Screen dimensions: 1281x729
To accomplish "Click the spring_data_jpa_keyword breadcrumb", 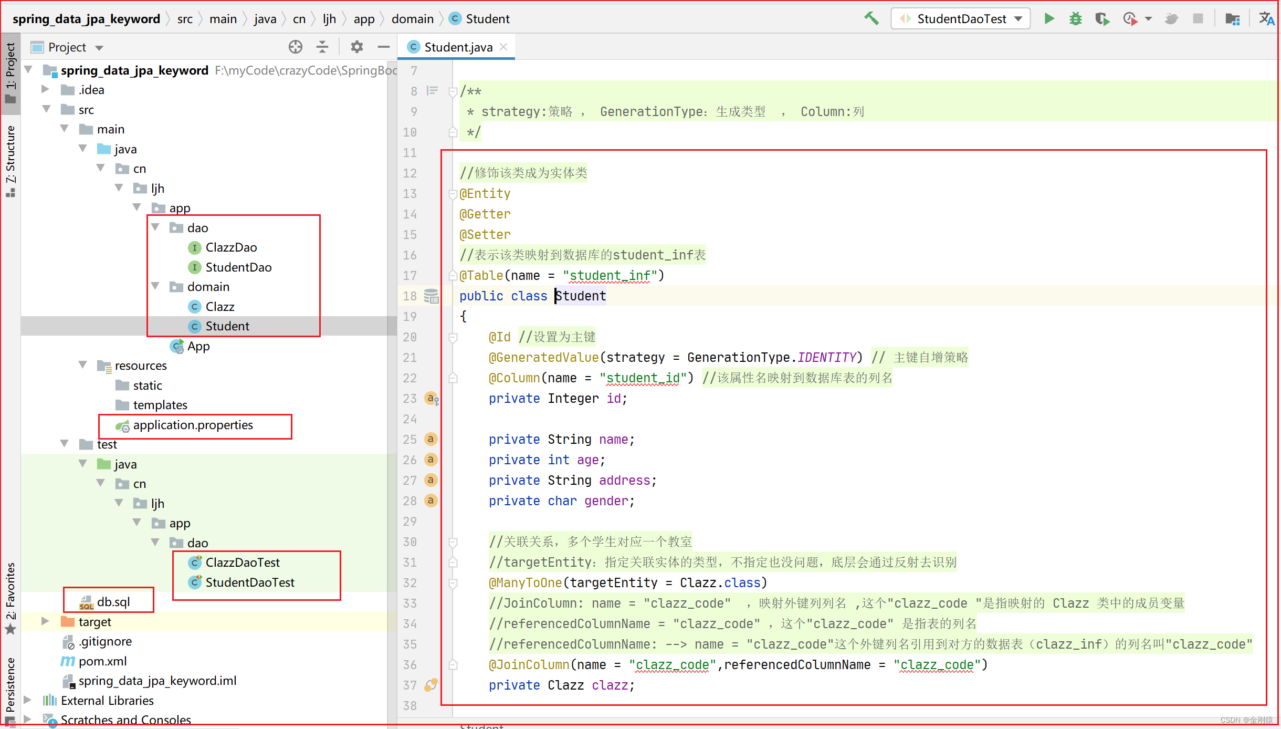I will 86,19.
